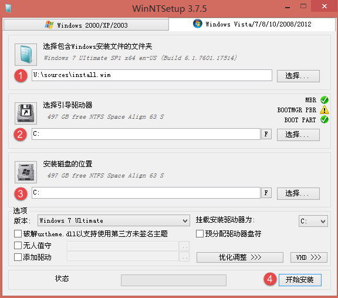Click the 状态 progress bar

[174, 280]
